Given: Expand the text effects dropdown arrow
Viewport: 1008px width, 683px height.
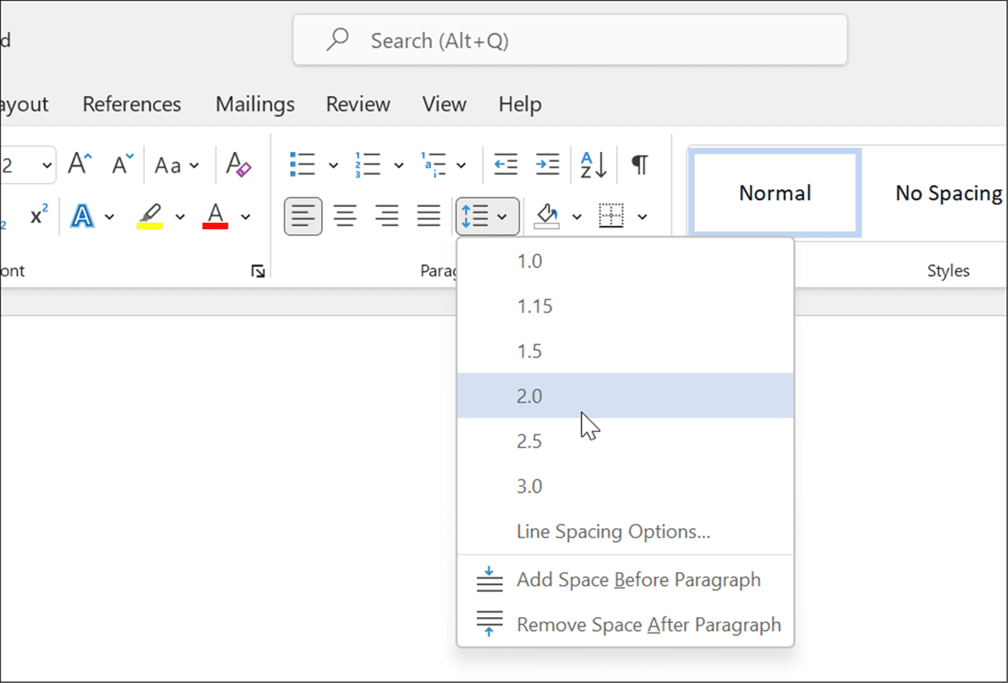Looking at the screenshot, I should [110, 217].
